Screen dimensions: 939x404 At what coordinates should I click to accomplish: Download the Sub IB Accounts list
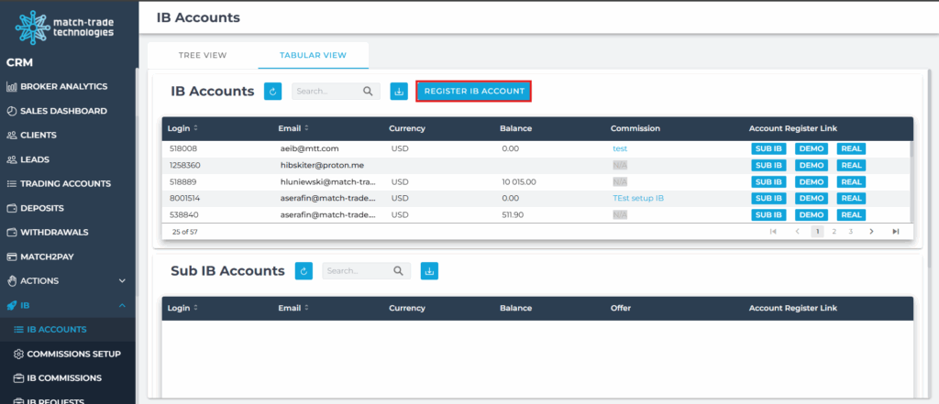coord(430,271)
